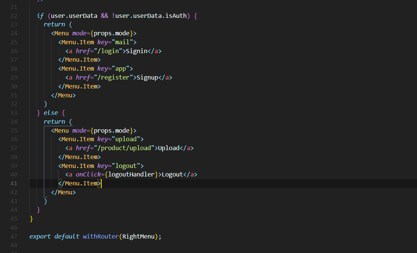The width and height of the screenshot is (417, 253).
Task: Click closing Menu.Item tag on line 27
Action: pyautogui.click(x=79, y=60)
